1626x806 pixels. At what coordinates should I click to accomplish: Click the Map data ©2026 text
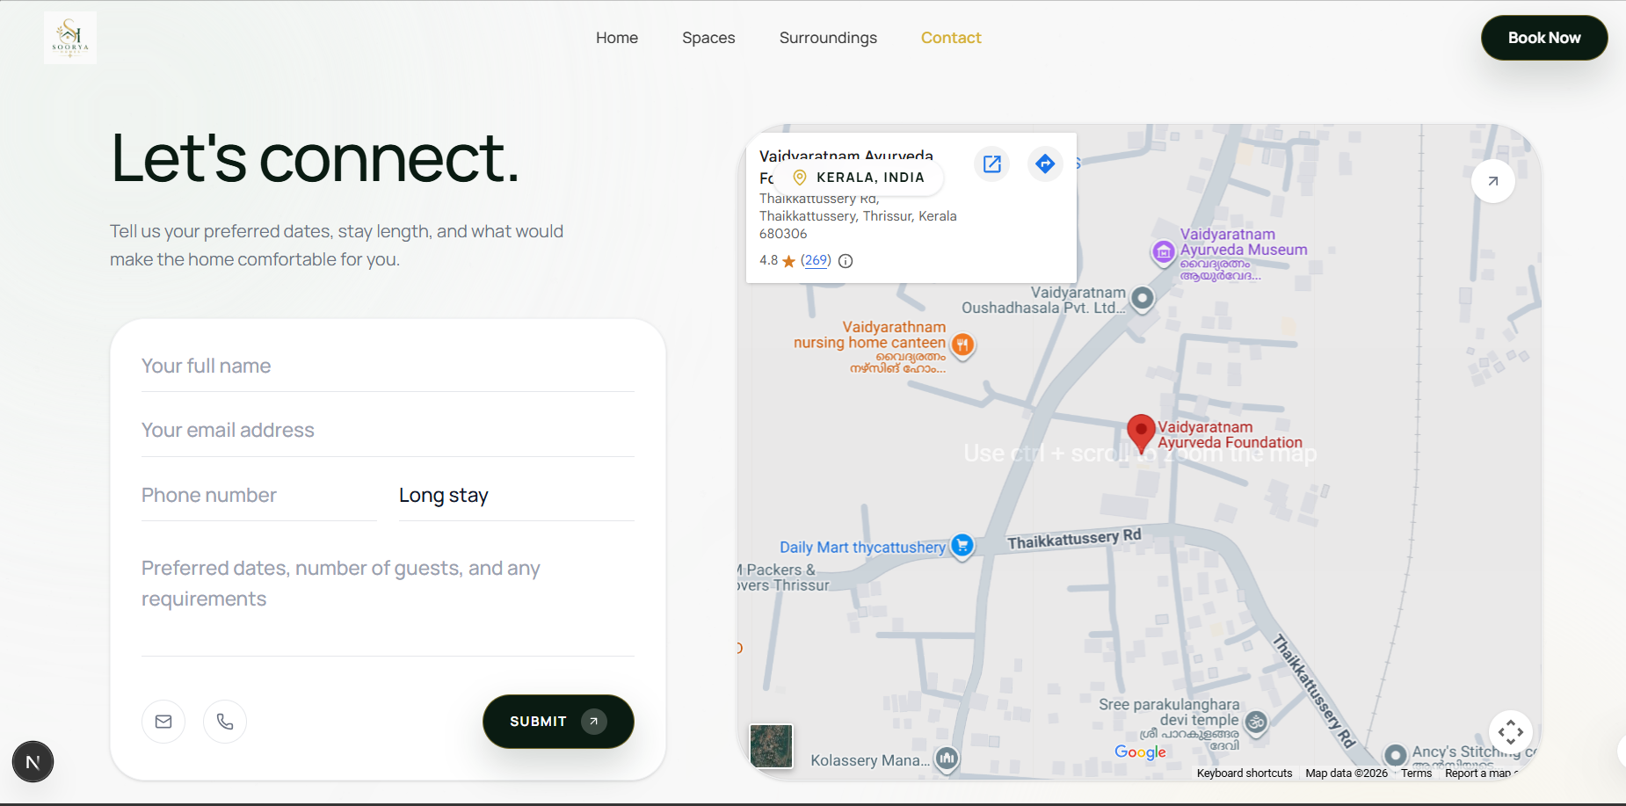coord(1347,773)
